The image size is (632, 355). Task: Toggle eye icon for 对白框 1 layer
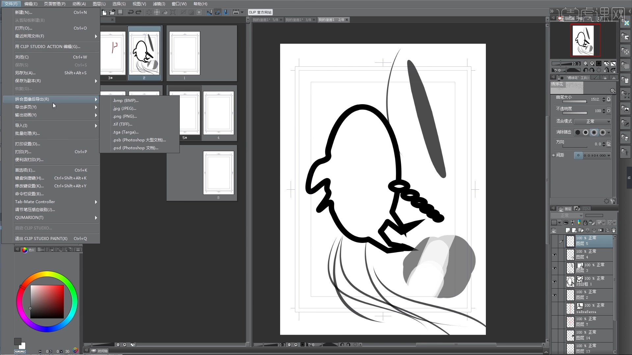554,282
